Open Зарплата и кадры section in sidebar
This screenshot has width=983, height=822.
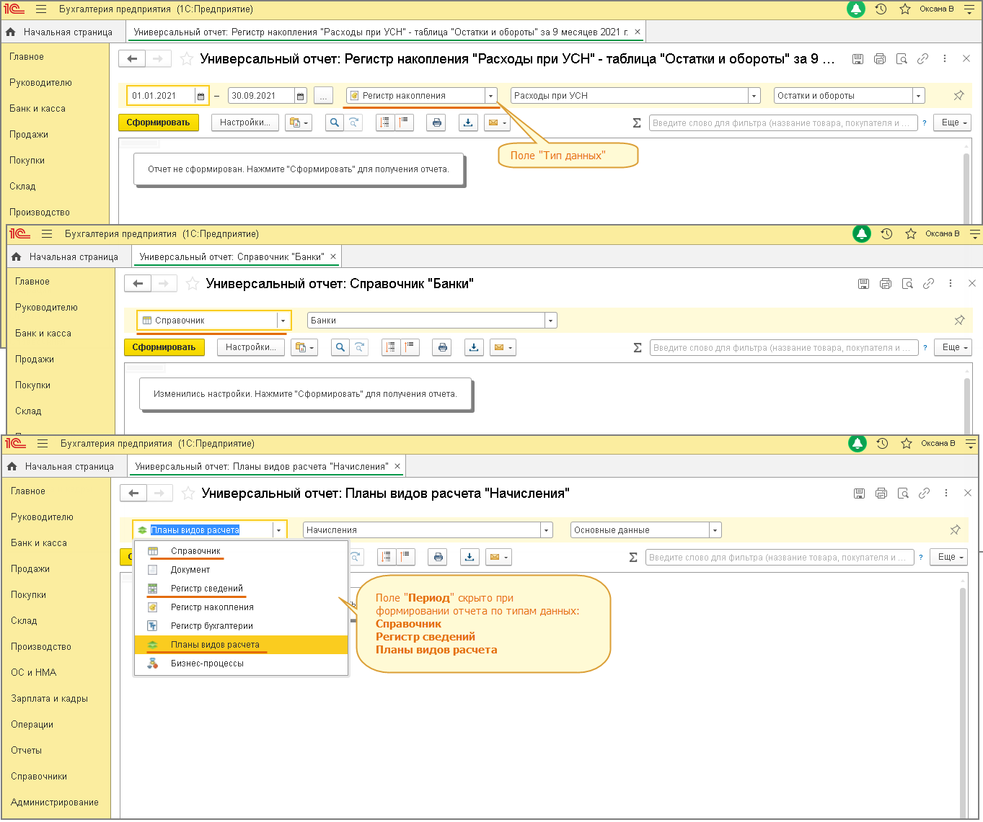[49, 699]
